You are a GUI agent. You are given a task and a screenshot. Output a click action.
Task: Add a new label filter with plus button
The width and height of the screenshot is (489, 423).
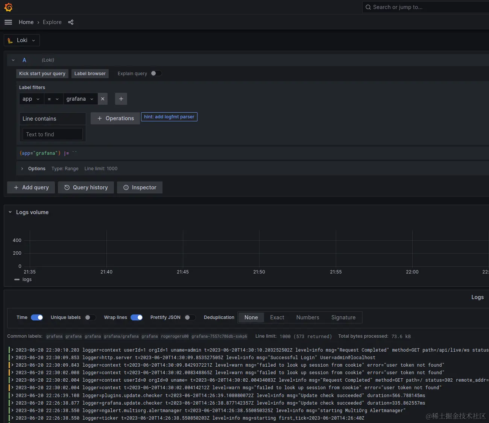pos(121,99)
